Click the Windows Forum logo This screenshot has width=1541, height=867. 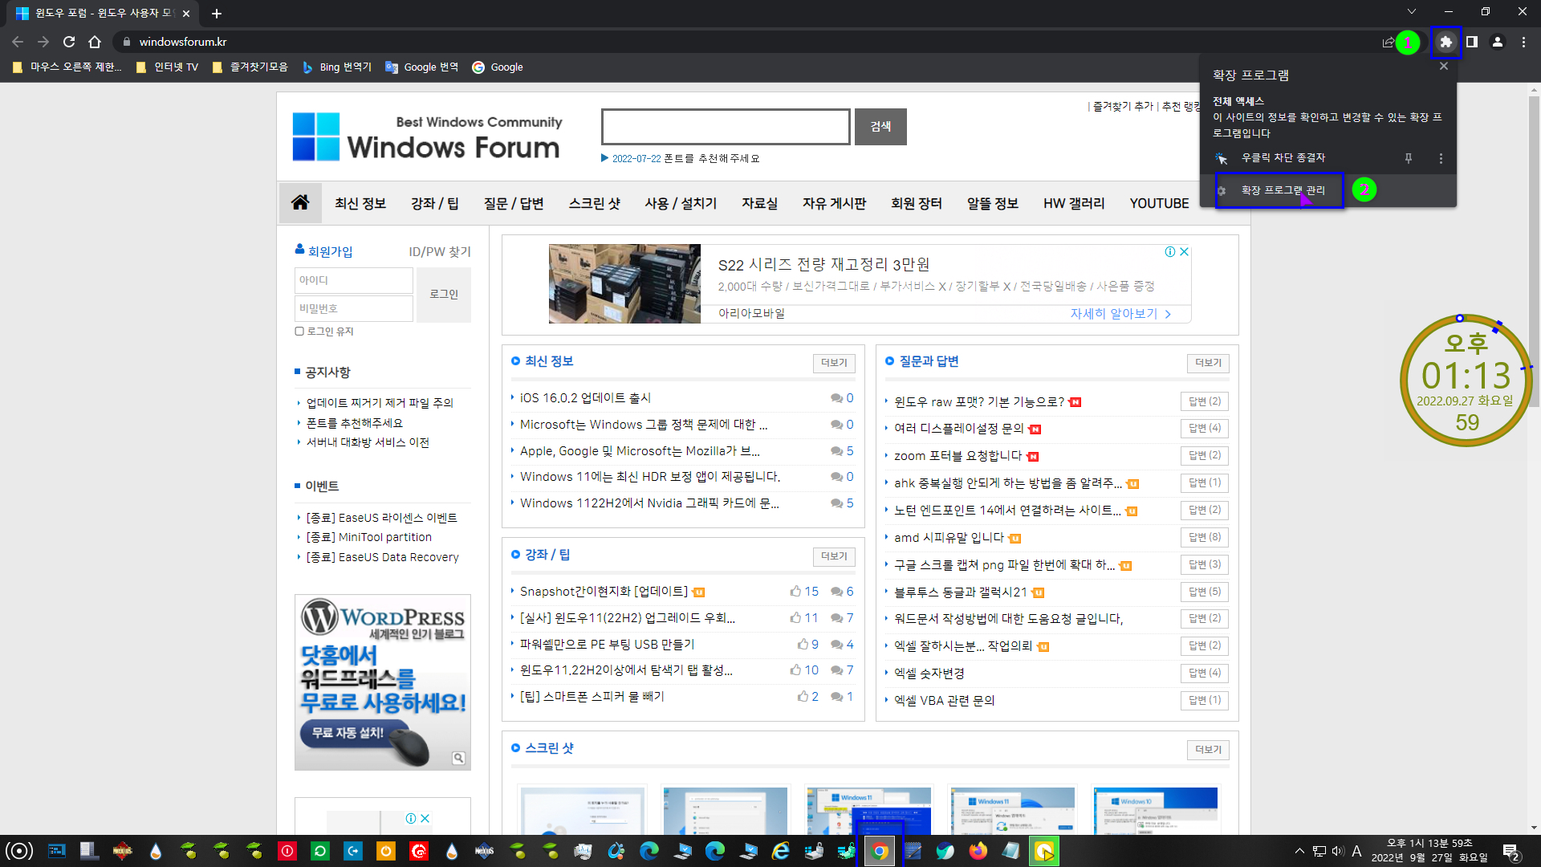click(x=427, y=136)
